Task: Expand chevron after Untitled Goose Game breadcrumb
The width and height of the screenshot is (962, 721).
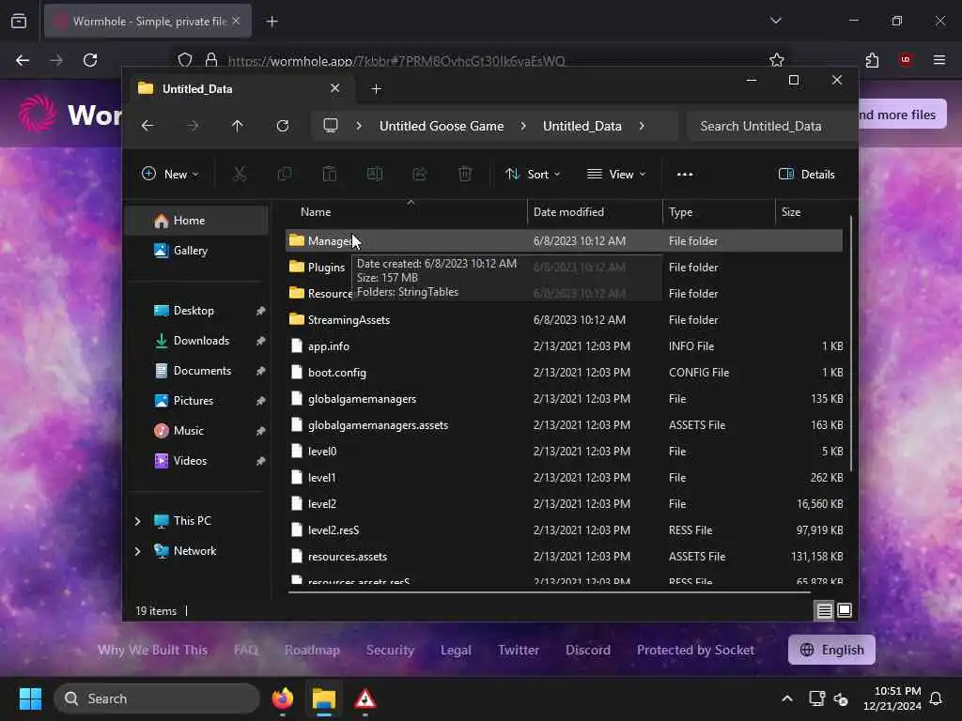Action: [523, 126]
